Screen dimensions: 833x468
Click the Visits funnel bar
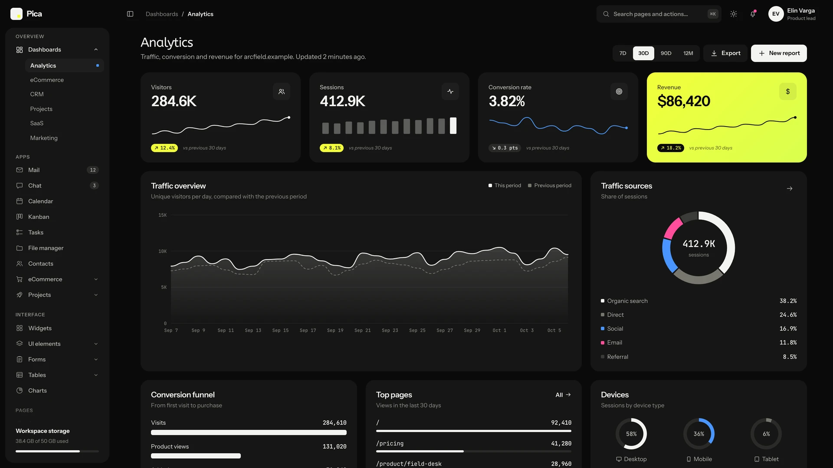point(249,432)
